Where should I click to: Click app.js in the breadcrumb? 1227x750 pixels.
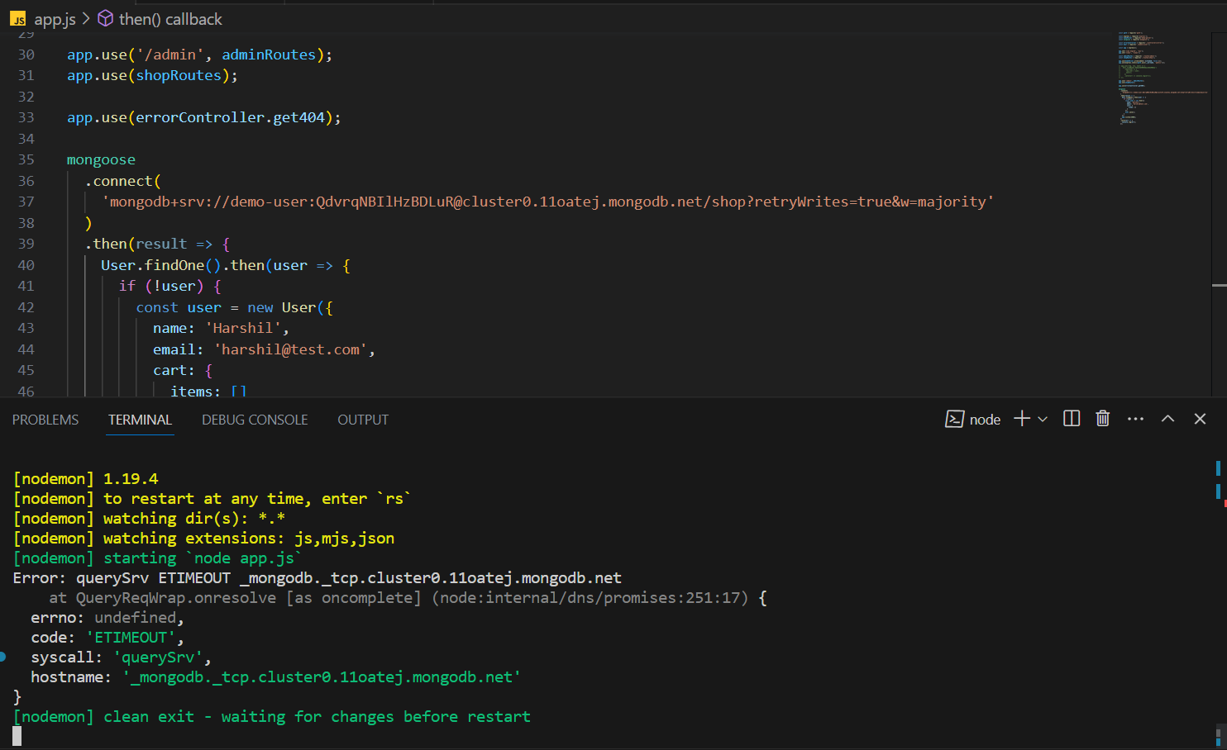tap(55, 19)
